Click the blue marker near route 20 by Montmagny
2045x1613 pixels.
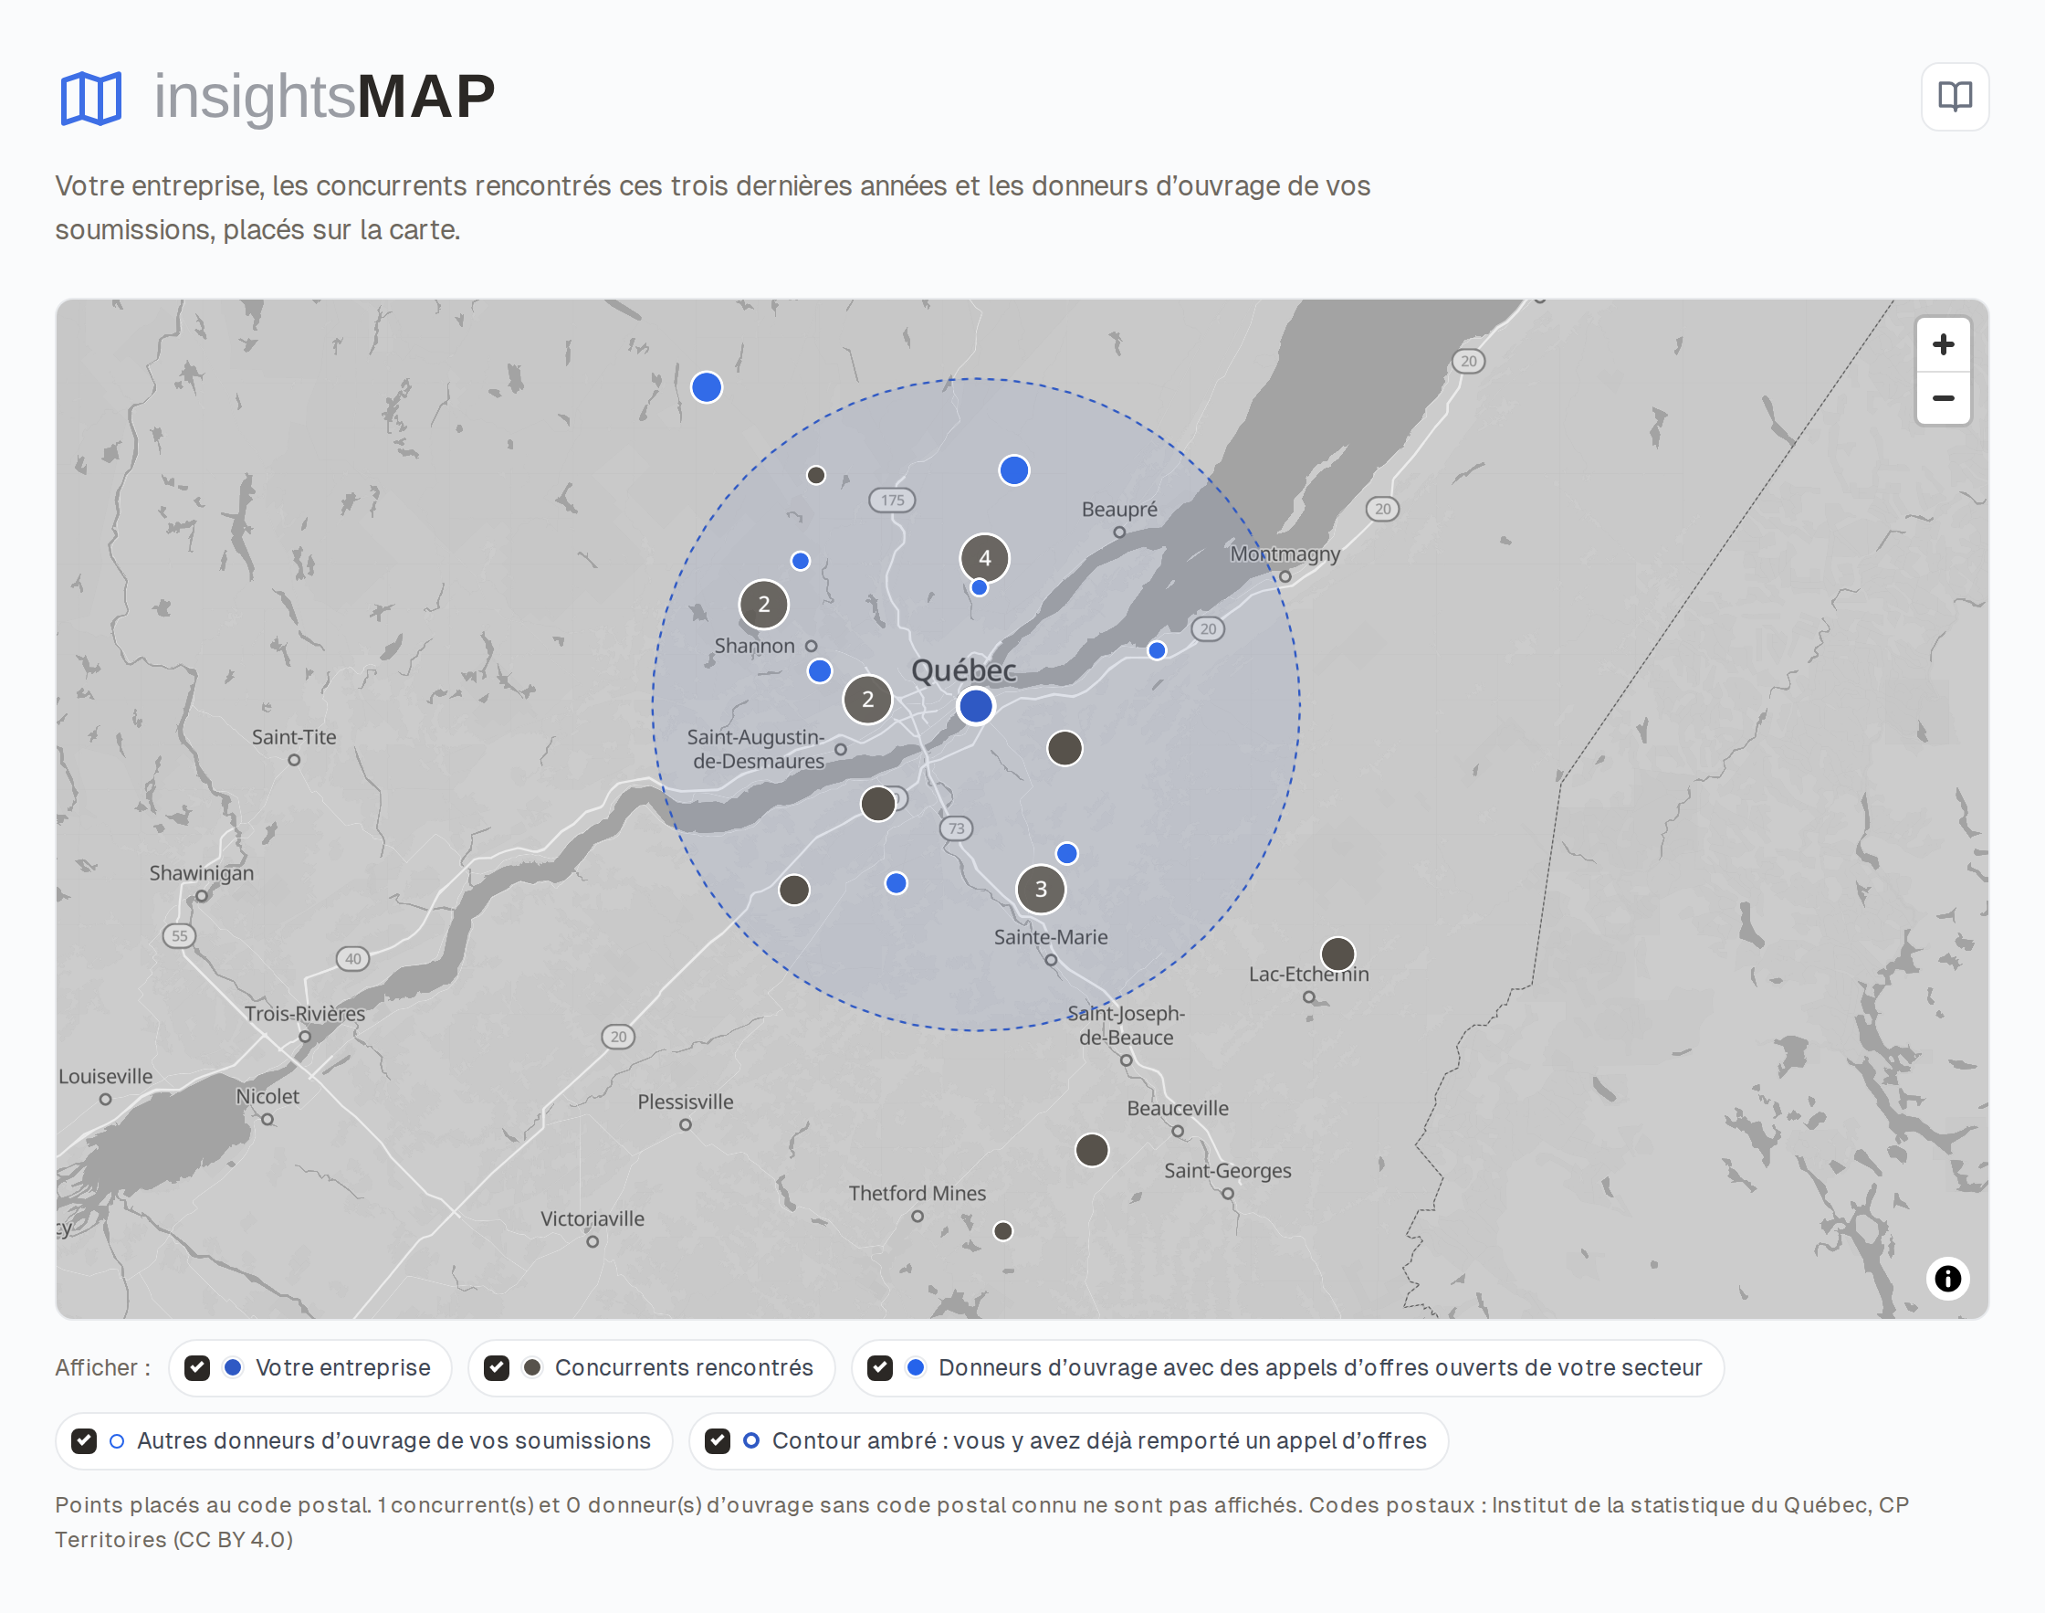coord(1156,649)
